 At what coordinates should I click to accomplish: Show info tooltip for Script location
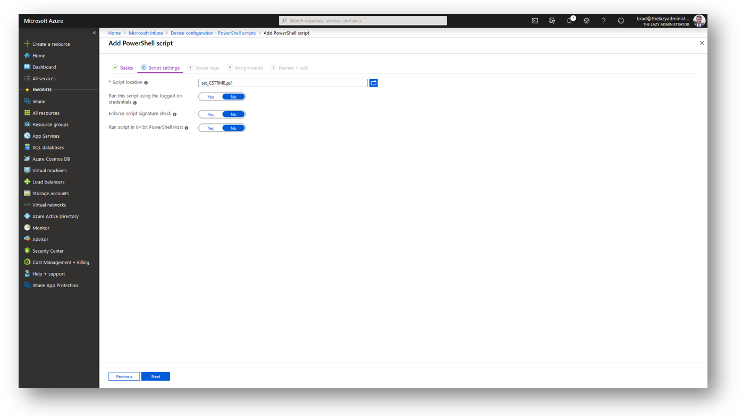(x=146, y=83)
